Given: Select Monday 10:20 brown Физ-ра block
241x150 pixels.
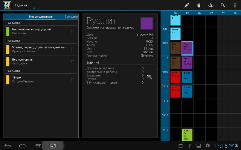Looking at the screenshot, I should [x=175, y=48].
